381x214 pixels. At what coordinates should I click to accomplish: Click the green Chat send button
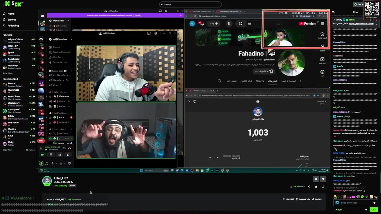coord(374,210)
